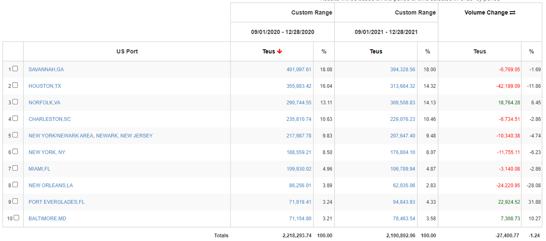
Task: Click Baltimore 2021 value 78,463.54
Action: click(404, 218)
